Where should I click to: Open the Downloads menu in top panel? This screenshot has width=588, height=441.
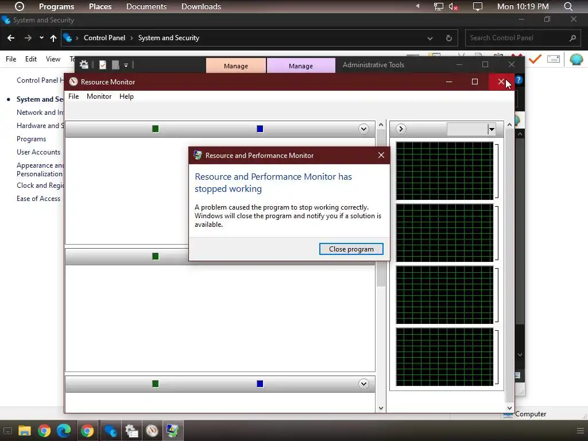point(201,6)
